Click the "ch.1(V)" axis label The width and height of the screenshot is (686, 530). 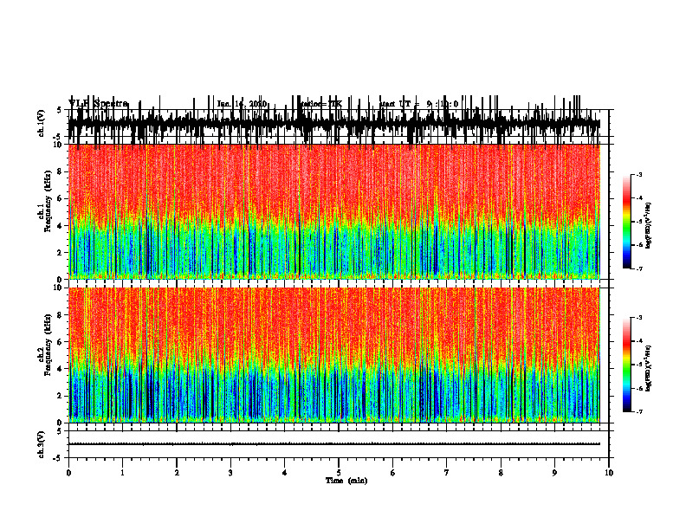tap(42, 124)
